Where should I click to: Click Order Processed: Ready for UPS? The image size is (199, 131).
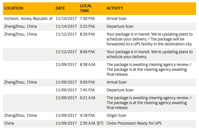click(134, 123)
